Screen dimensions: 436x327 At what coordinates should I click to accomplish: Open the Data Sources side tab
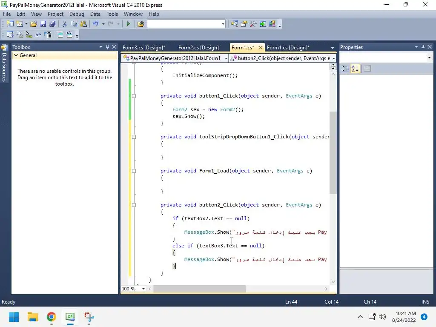point(4,64)
